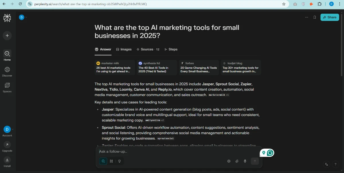Open the help question mark button
This screenshot has width=344, height=173.
[x=335, y=164]
